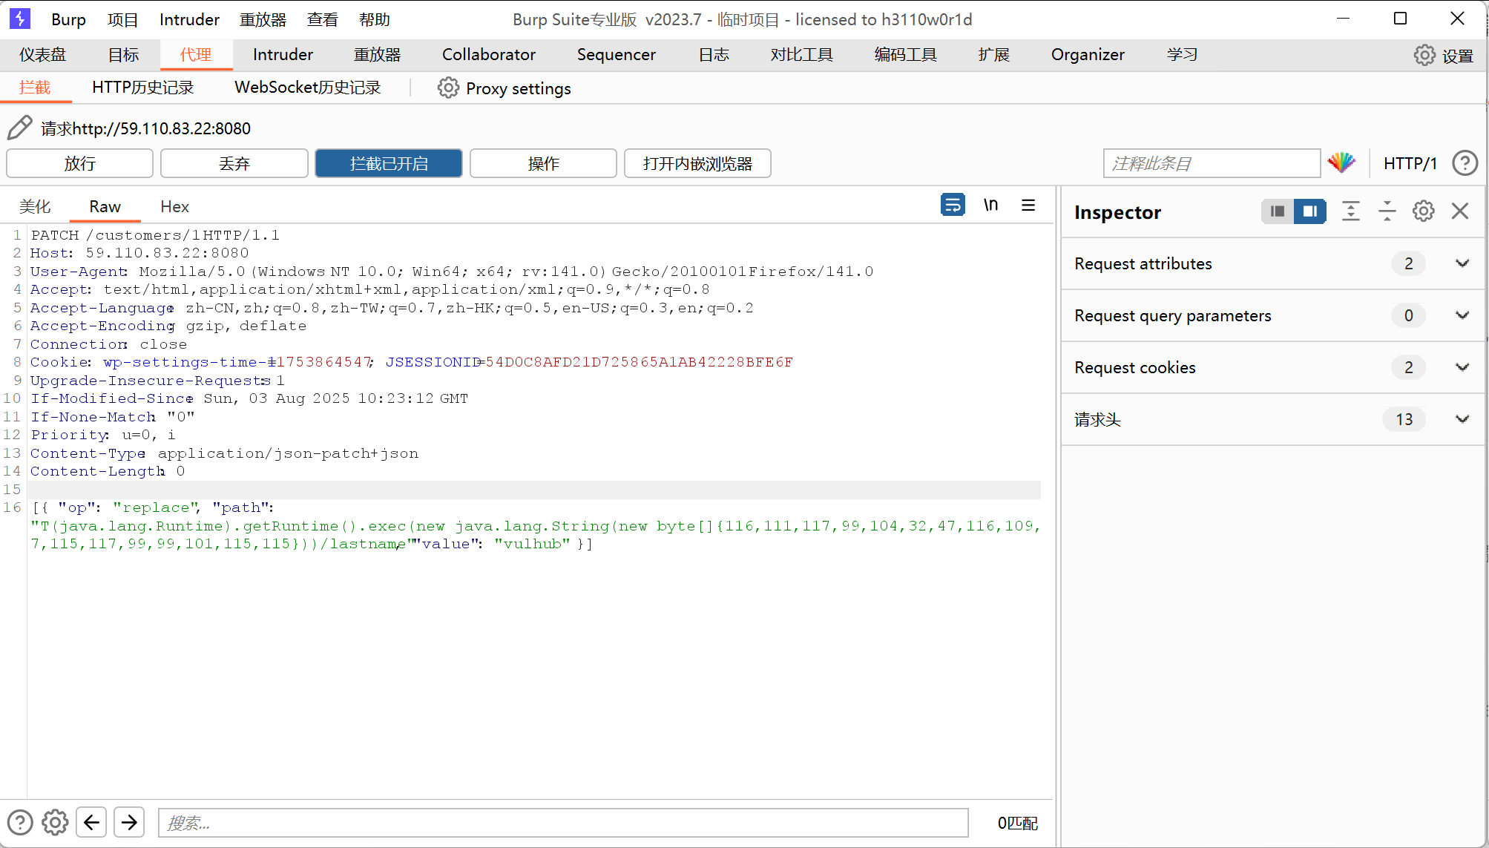Toggle show non-printable characters \n
1489x848 pixels.
click(x=990, y=204)
